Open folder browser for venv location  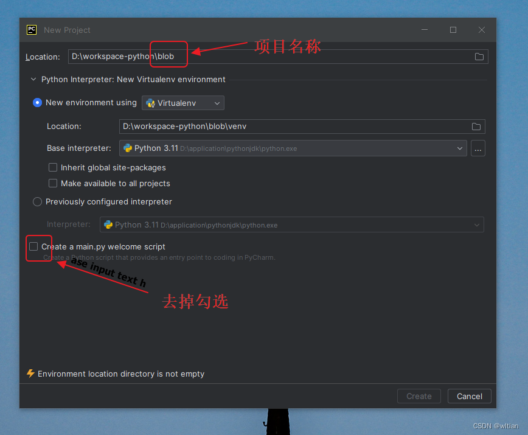[476, 127]
